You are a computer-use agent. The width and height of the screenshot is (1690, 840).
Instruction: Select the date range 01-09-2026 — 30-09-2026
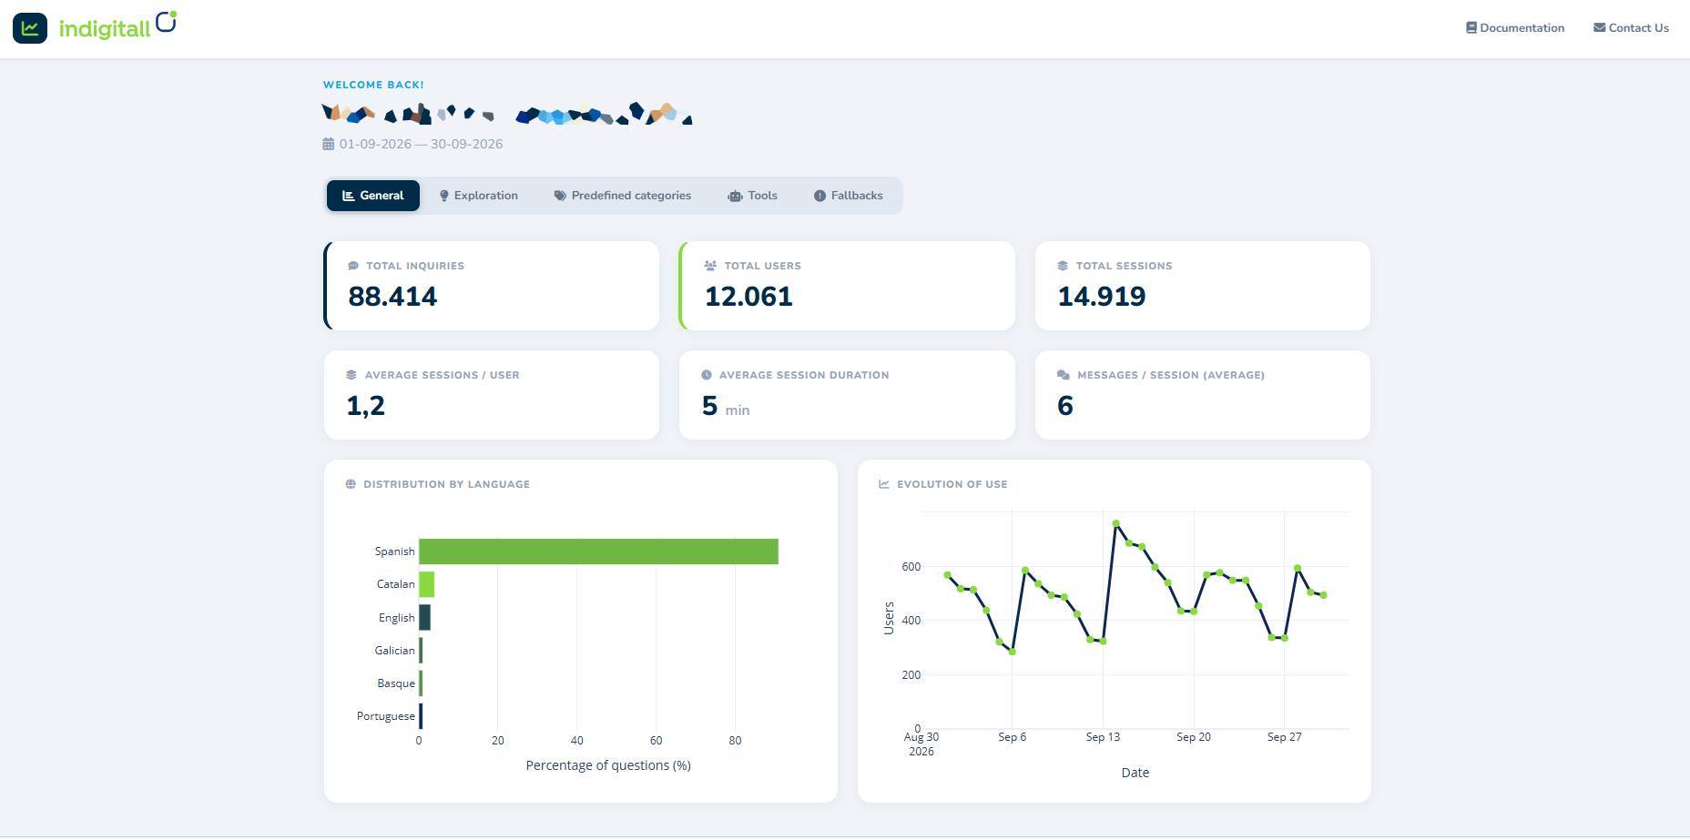(x=421, y=144)
